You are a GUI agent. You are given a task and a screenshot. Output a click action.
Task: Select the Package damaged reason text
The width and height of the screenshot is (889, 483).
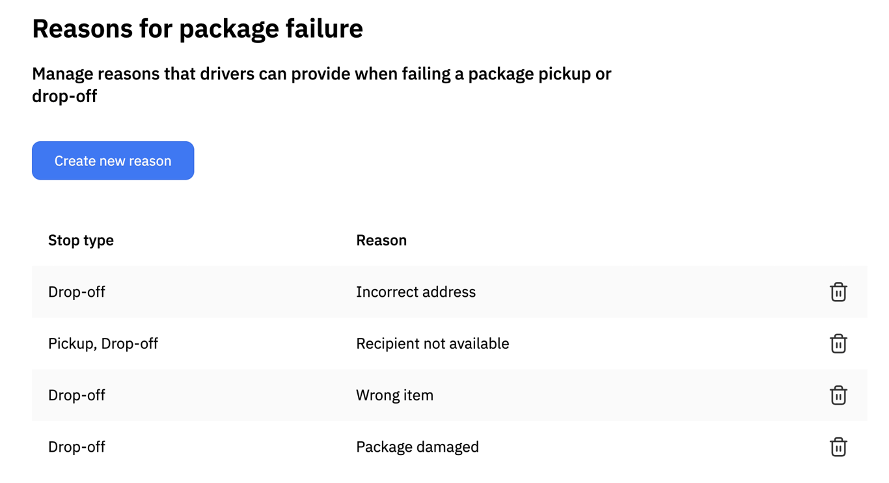pyautogui.click(x=417, y=447)
